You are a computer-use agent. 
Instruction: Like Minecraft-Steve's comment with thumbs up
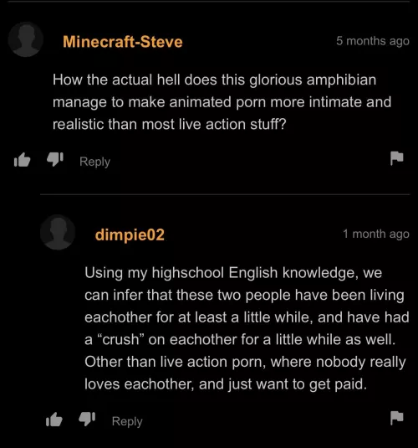[22, 160]
